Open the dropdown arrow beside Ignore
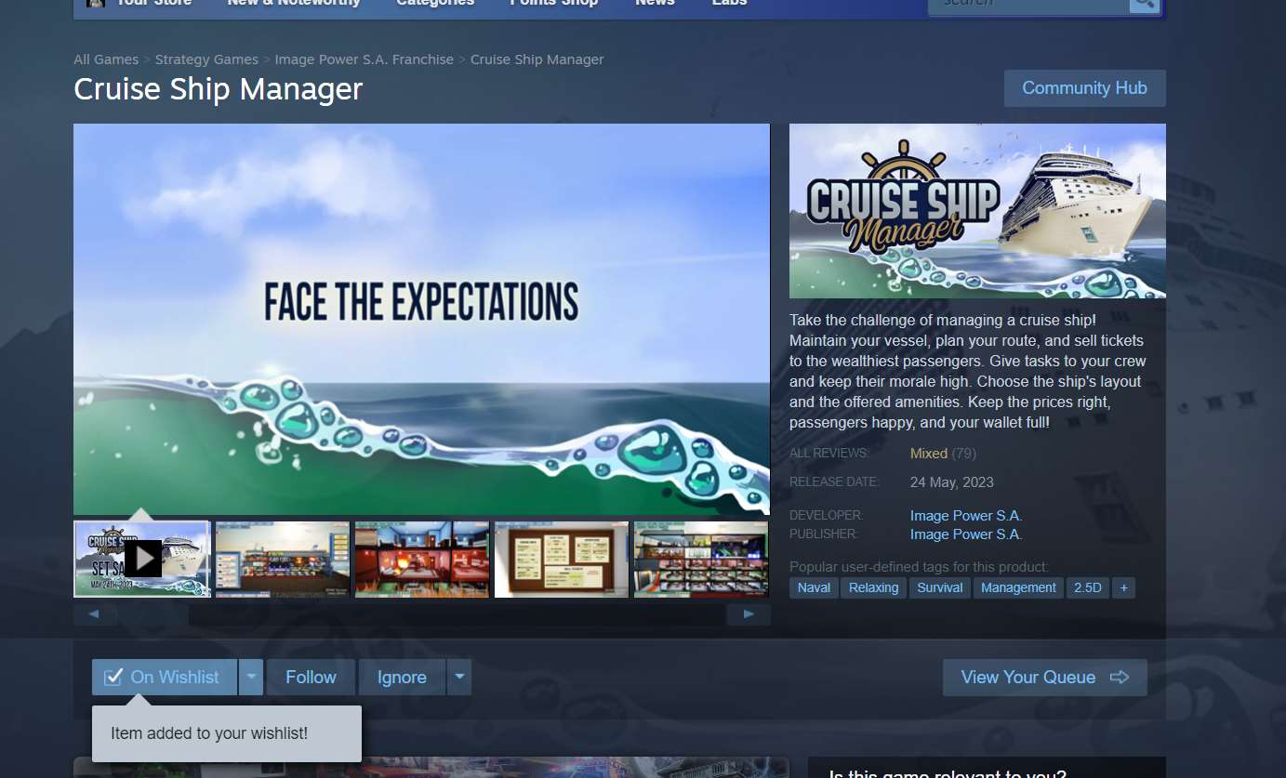Image resolution: width=1286 pixels, height=778 pixels. pyautogui.click(x=459, y=678)
